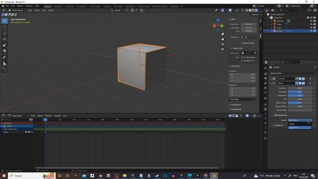This screenshot has height=179, width=318.
Task: Toggle Render Region checkbox
Action: (242, 43)
